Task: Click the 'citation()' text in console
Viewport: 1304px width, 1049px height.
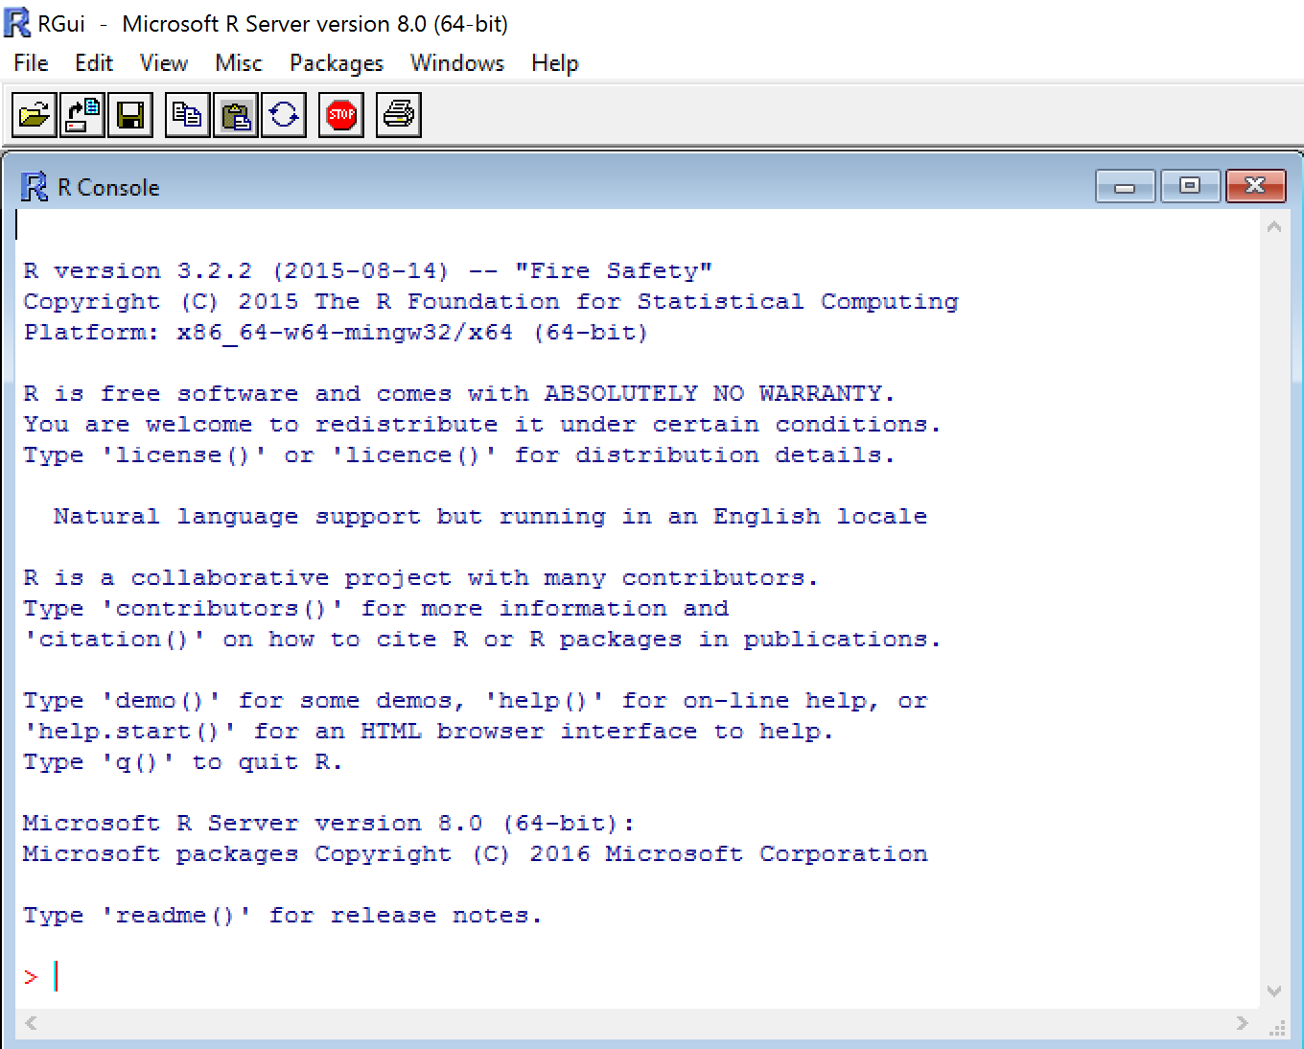Action: [x=115, y=640]
